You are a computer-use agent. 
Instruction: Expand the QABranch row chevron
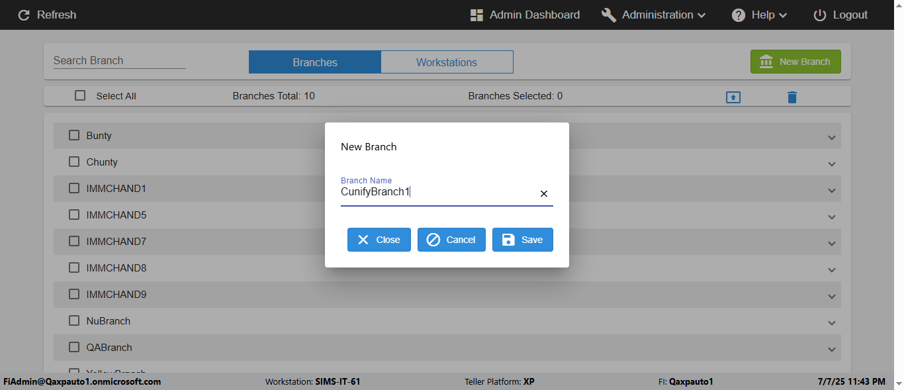[x=832, y=349]
